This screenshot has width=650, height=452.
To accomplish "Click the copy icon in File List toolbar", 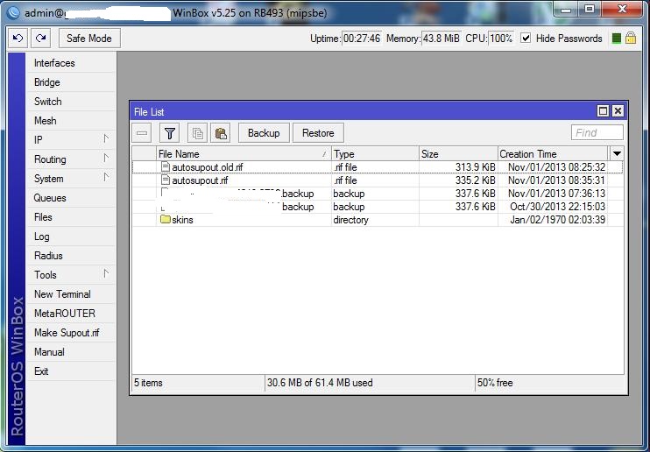I will click(x=198, y=133).
